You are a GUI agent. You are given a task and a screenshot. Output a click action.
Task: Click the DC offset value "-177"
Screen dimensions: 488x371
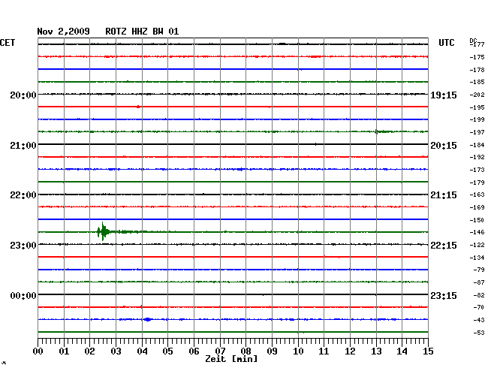(477, 44)
